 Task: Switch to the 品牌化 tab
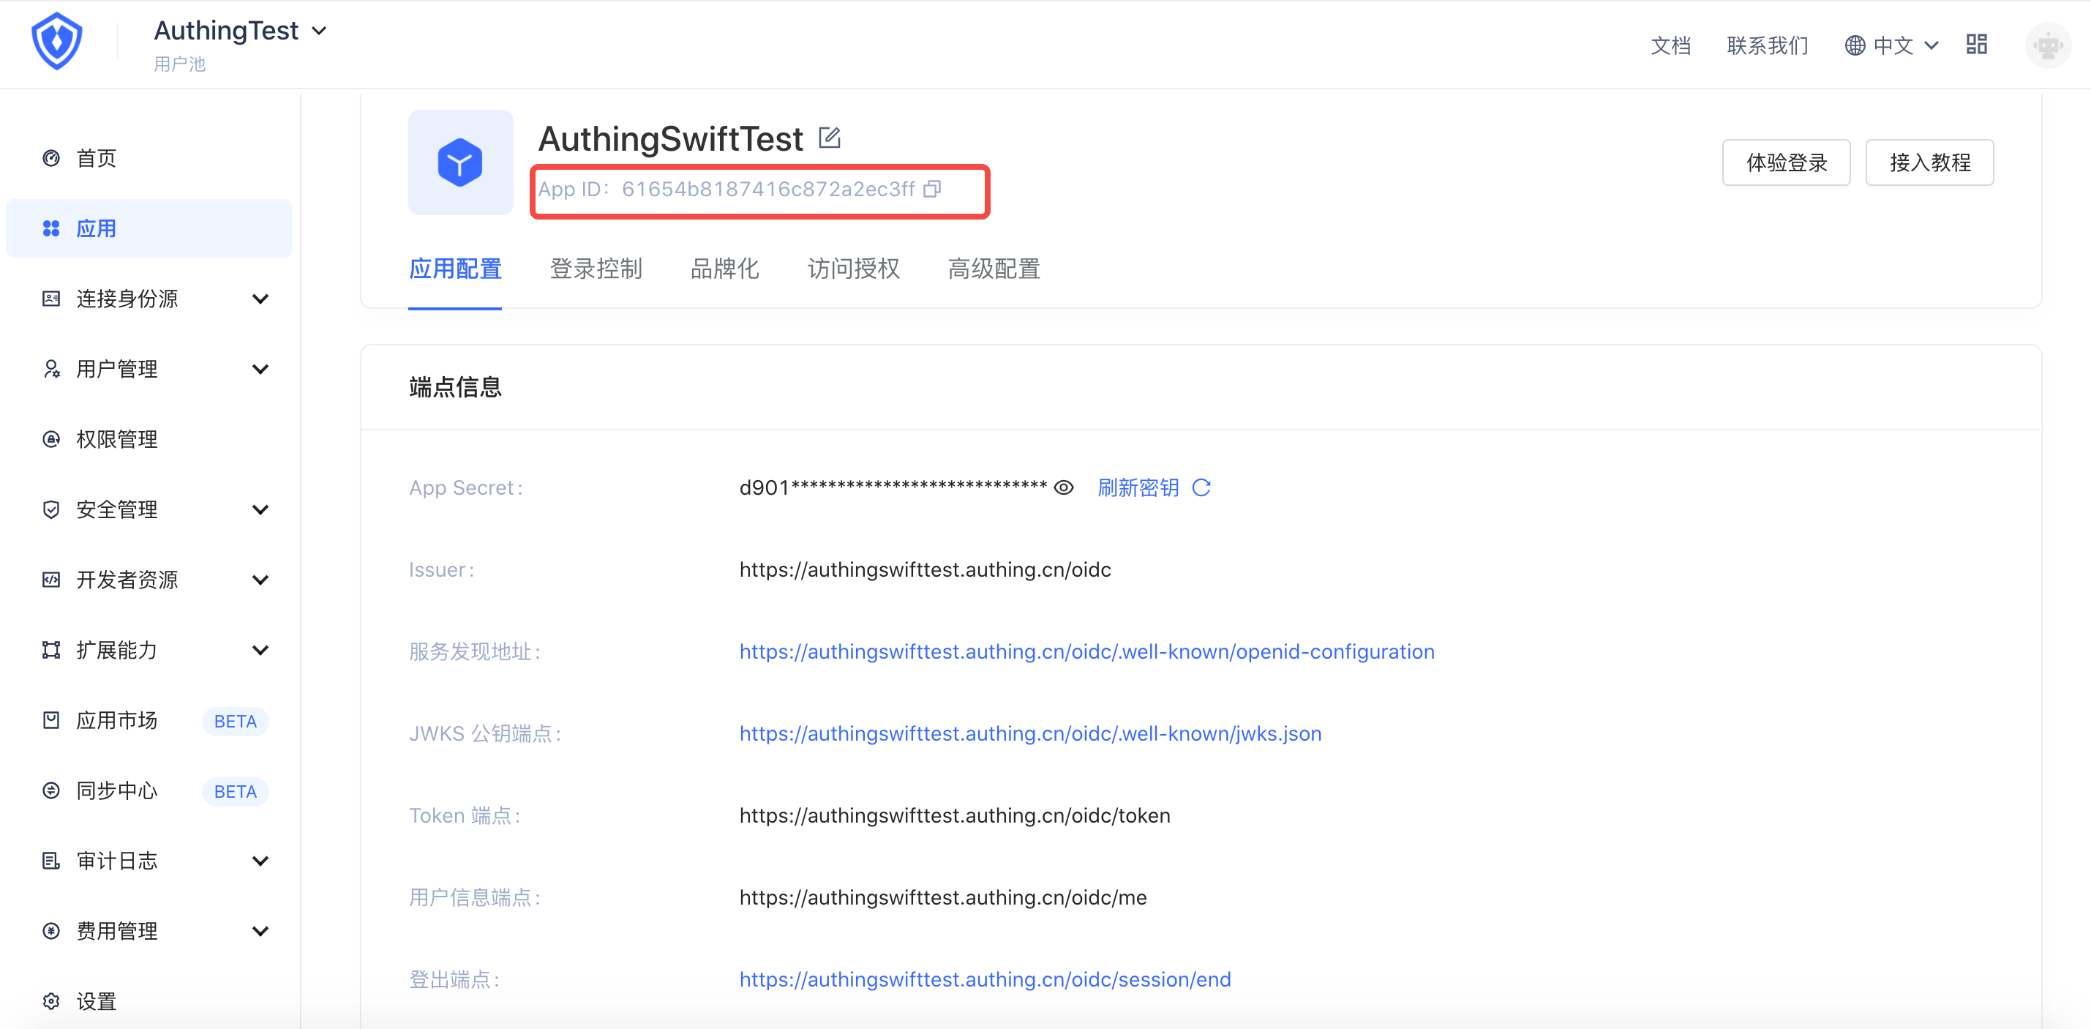(724, 269)
